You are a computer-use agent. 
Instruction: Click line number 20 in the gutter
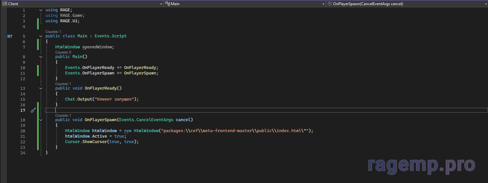(23, 131)
